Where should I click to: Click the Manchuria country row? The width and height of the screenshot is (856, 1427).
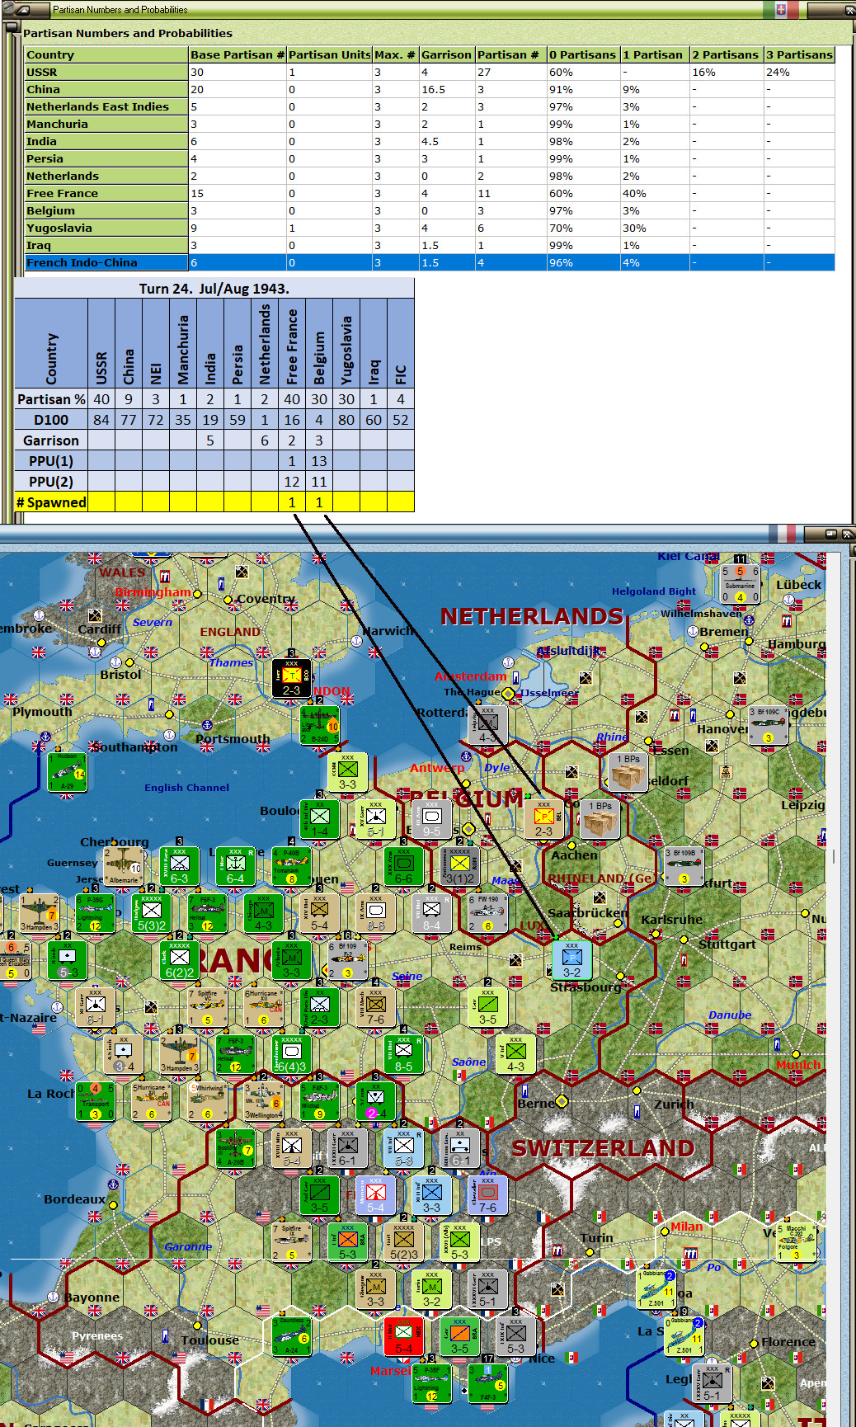pyautogui.click(x=429, y=124)
